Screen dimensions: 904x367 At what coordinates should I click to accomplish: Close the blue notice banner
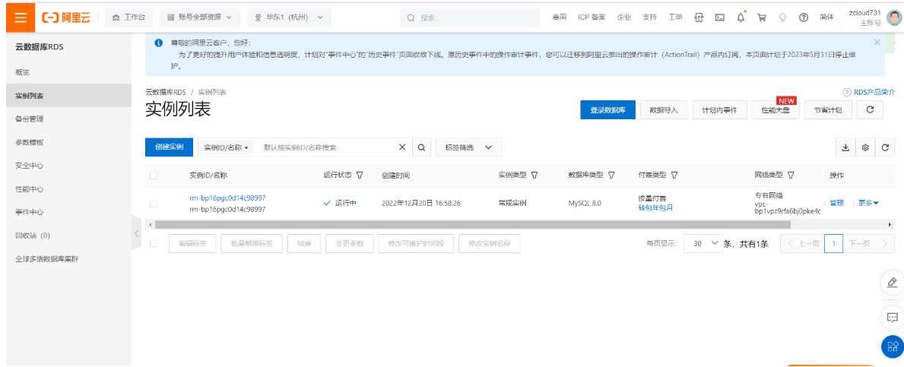[x=877, y=42]
